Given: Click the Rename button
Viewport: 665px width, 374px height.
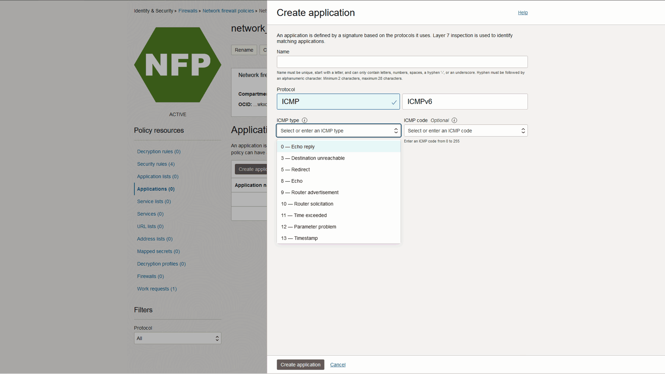Looking at the screenshot, I should pyautogui.click(x=244, y=50).
